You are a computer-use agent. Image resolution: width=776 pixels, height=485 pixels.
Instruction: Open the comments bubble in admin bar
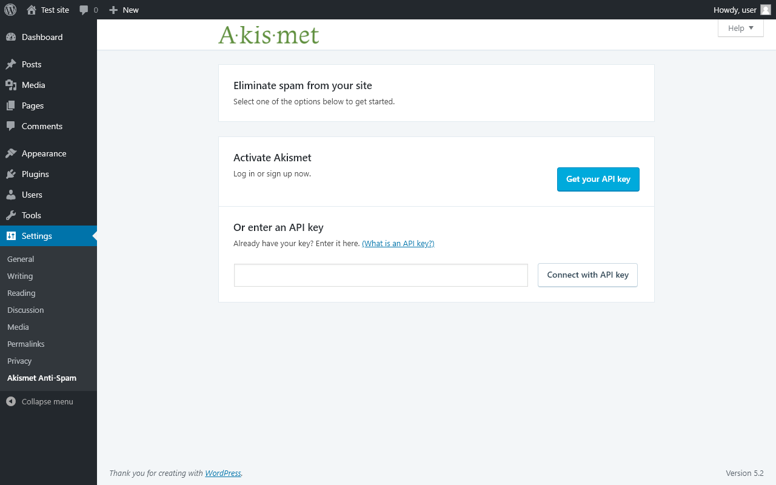coord(84,10)
